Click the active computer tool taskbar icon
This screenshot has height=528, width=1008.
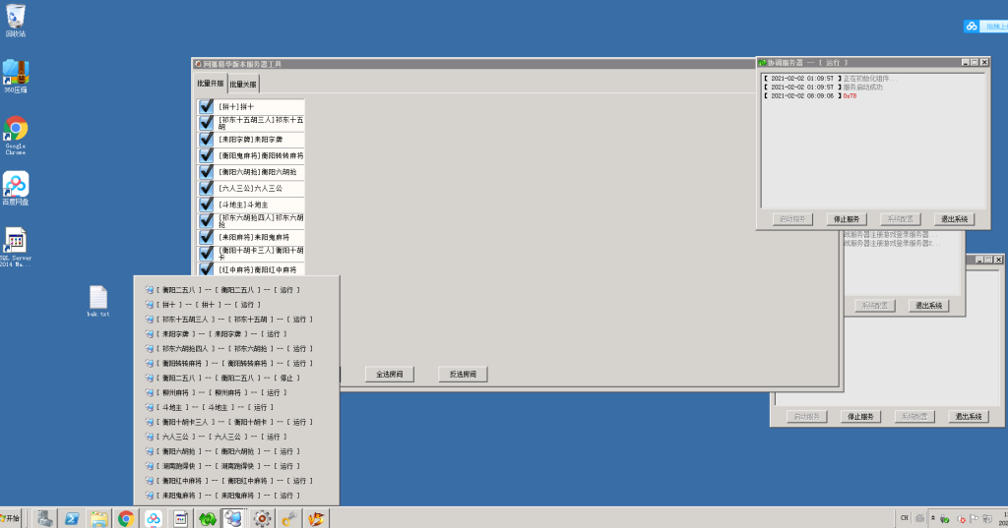click(234, 518)
